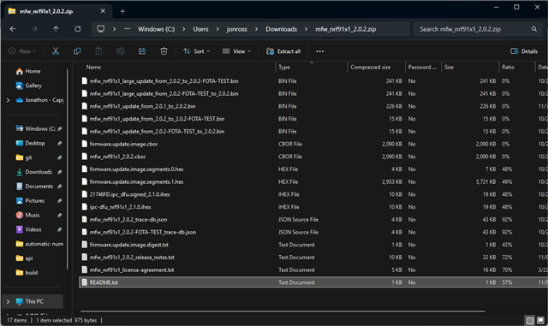Navigate back with the left arrow
Image resolution: width=548 pixels, height=326 pixels.
13,29
